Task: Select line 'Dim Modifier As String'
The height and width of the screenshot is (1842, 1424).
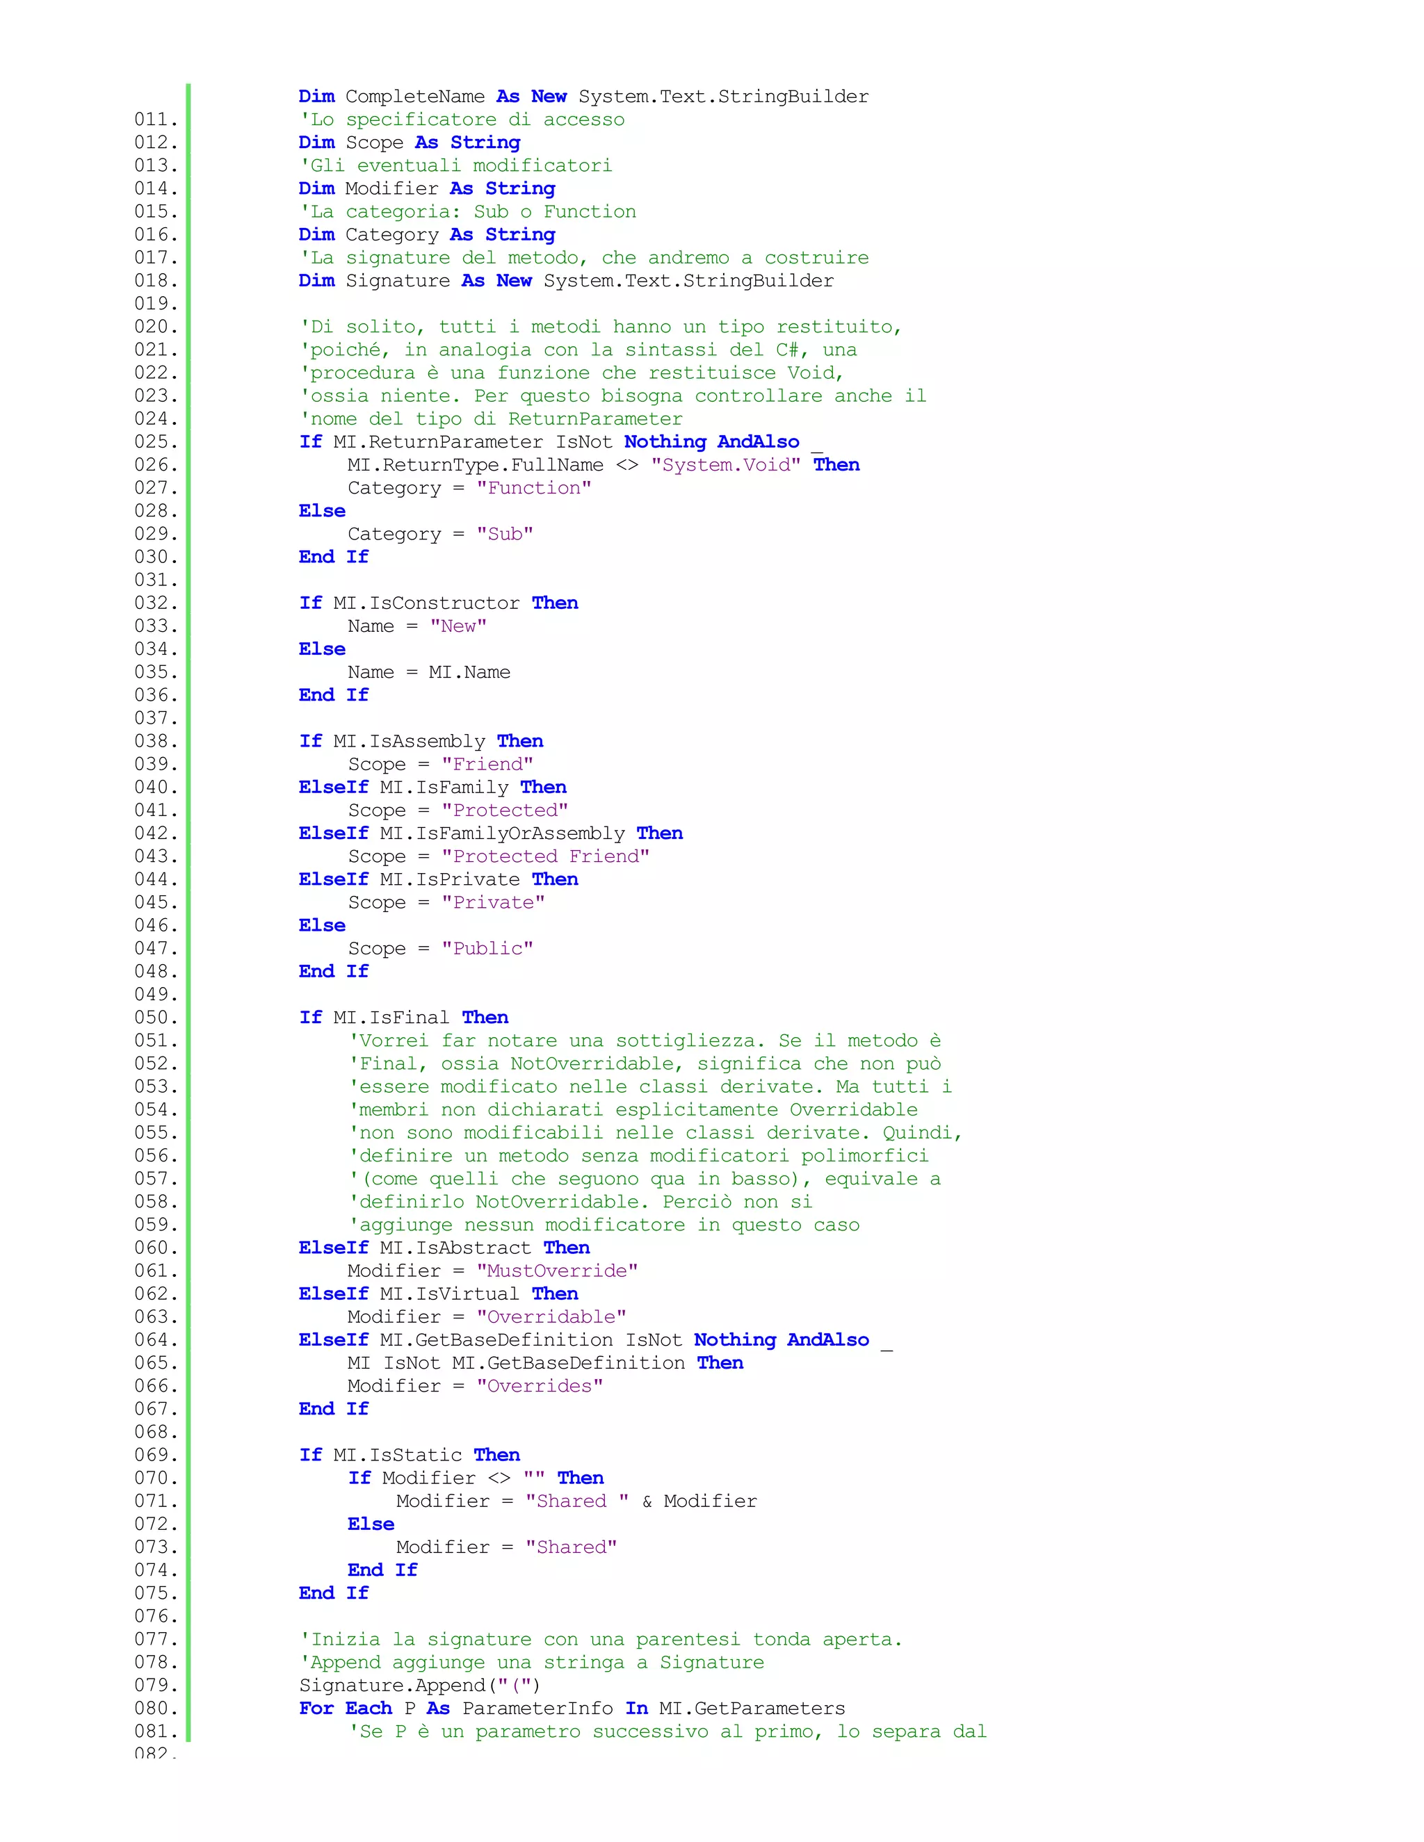Action: pos(427,188)
